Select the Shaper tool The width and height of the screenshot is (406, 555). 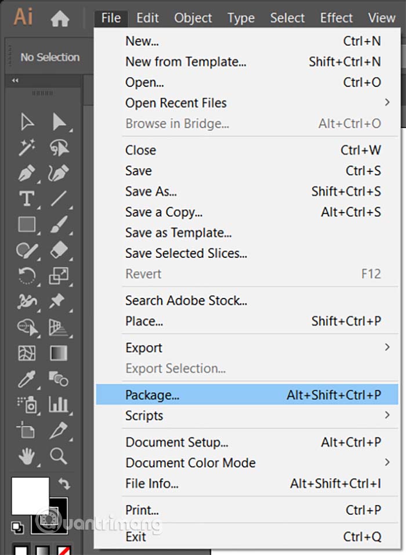click(x=27, y=250)
